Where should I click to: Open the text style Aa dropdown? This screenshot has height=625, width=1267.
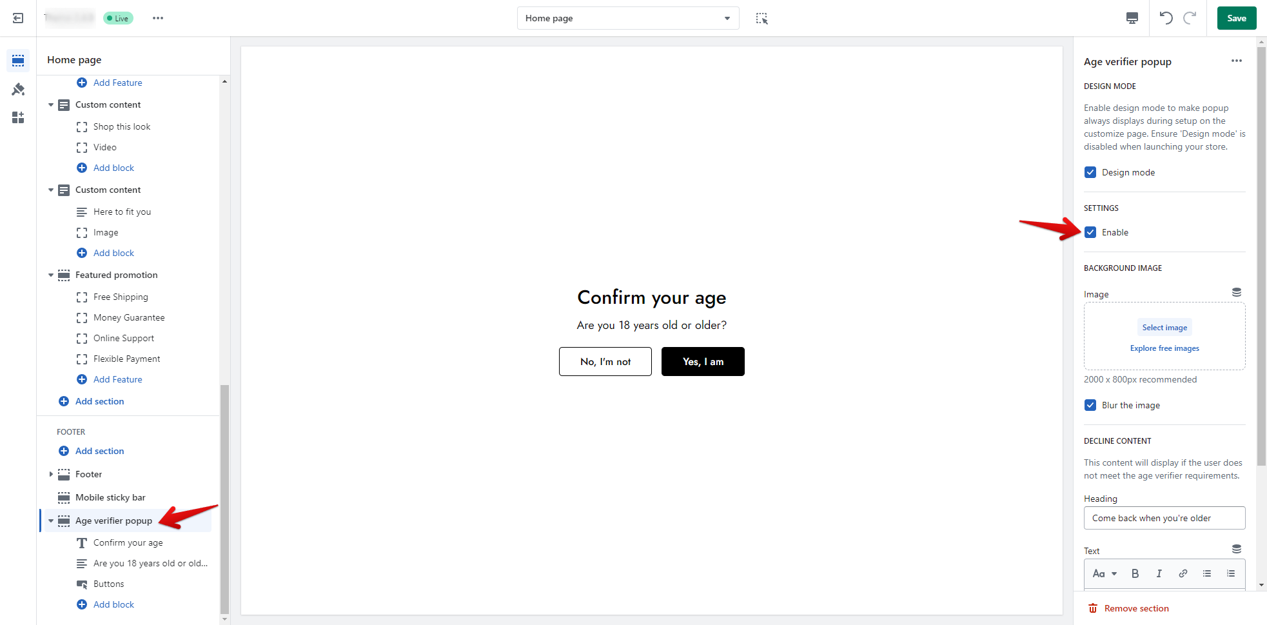pos(1105,573)
